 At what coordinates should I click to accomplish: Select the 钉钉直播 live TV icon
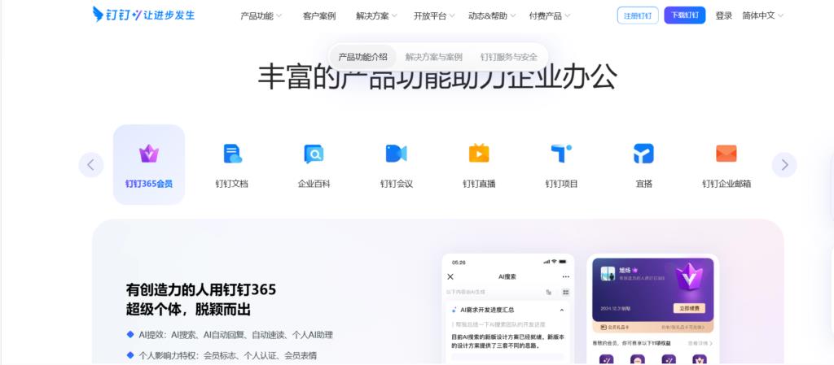pyautogui.click(x=479, y=154)
